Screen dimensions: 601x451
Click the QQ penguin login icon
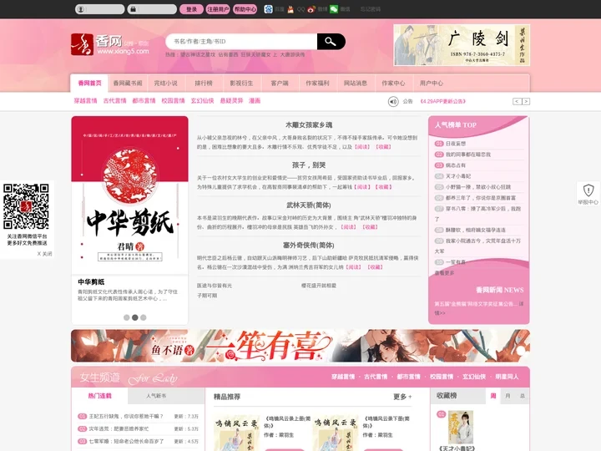pyautogui.click(x=290, y=9)
